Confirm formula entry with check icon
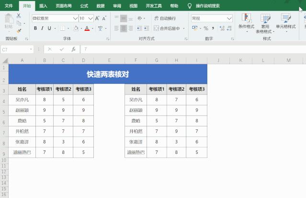The height and width of the screenshot is (198, 306). (x=62, y=49)
